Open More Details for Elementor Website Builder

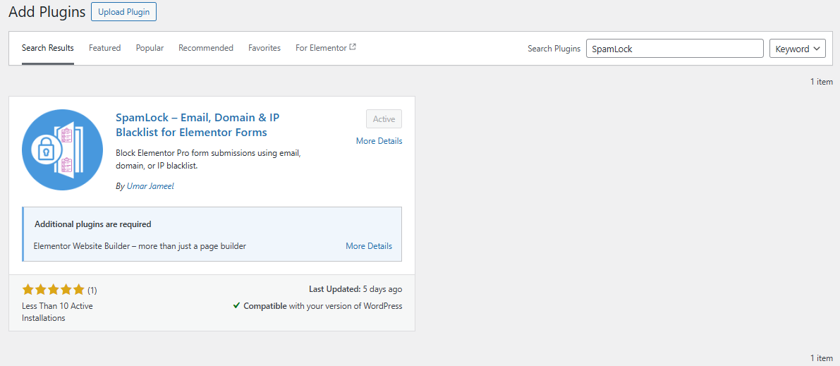click(x=369, y=246)
